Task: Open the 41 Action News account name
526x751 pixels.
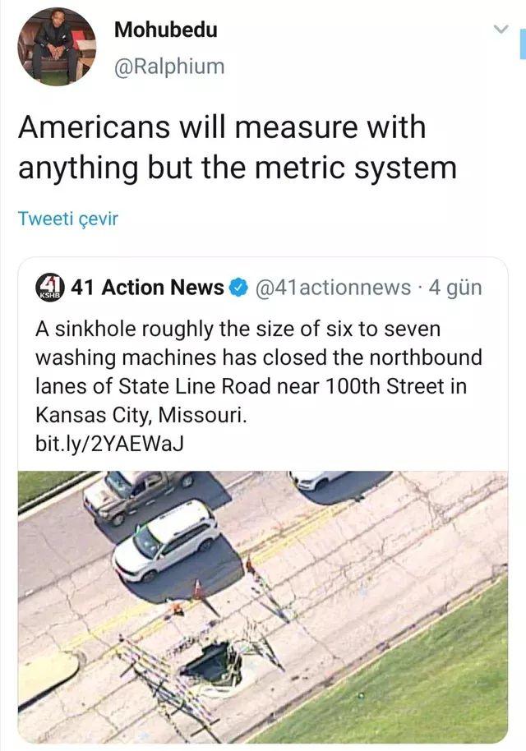Action: (148, 288)
